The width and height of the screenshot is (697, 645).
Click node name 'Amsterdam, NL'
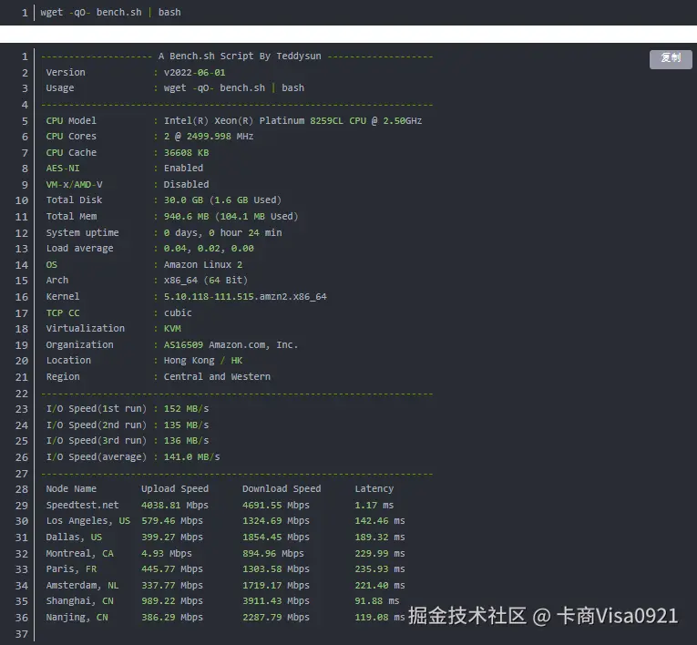point(82,586)
